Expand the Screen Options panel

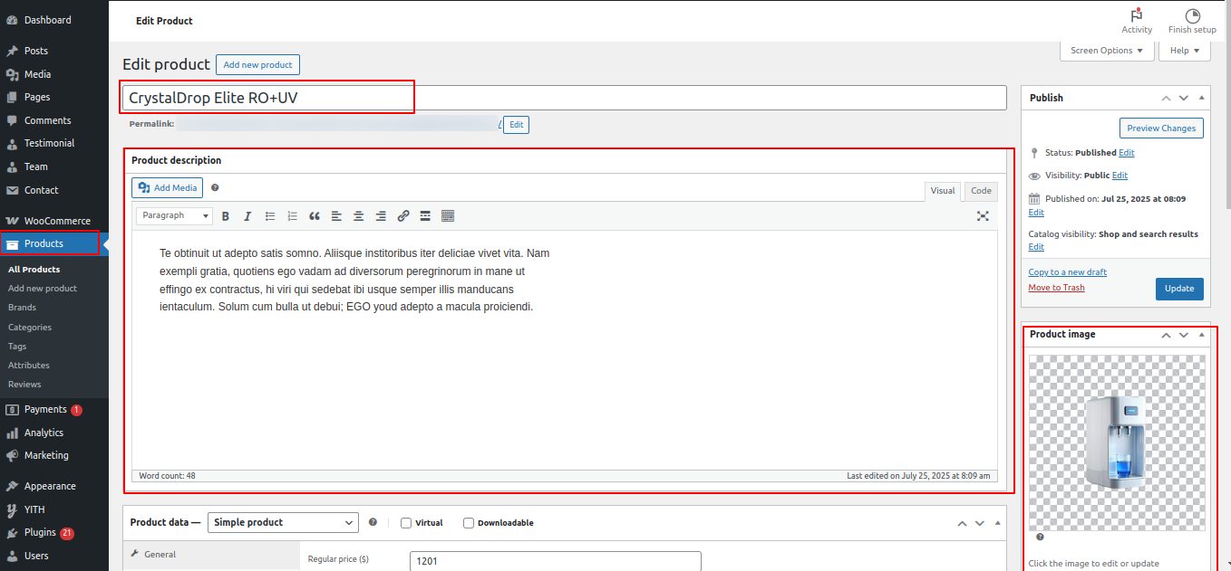[x=1107, y=51]
